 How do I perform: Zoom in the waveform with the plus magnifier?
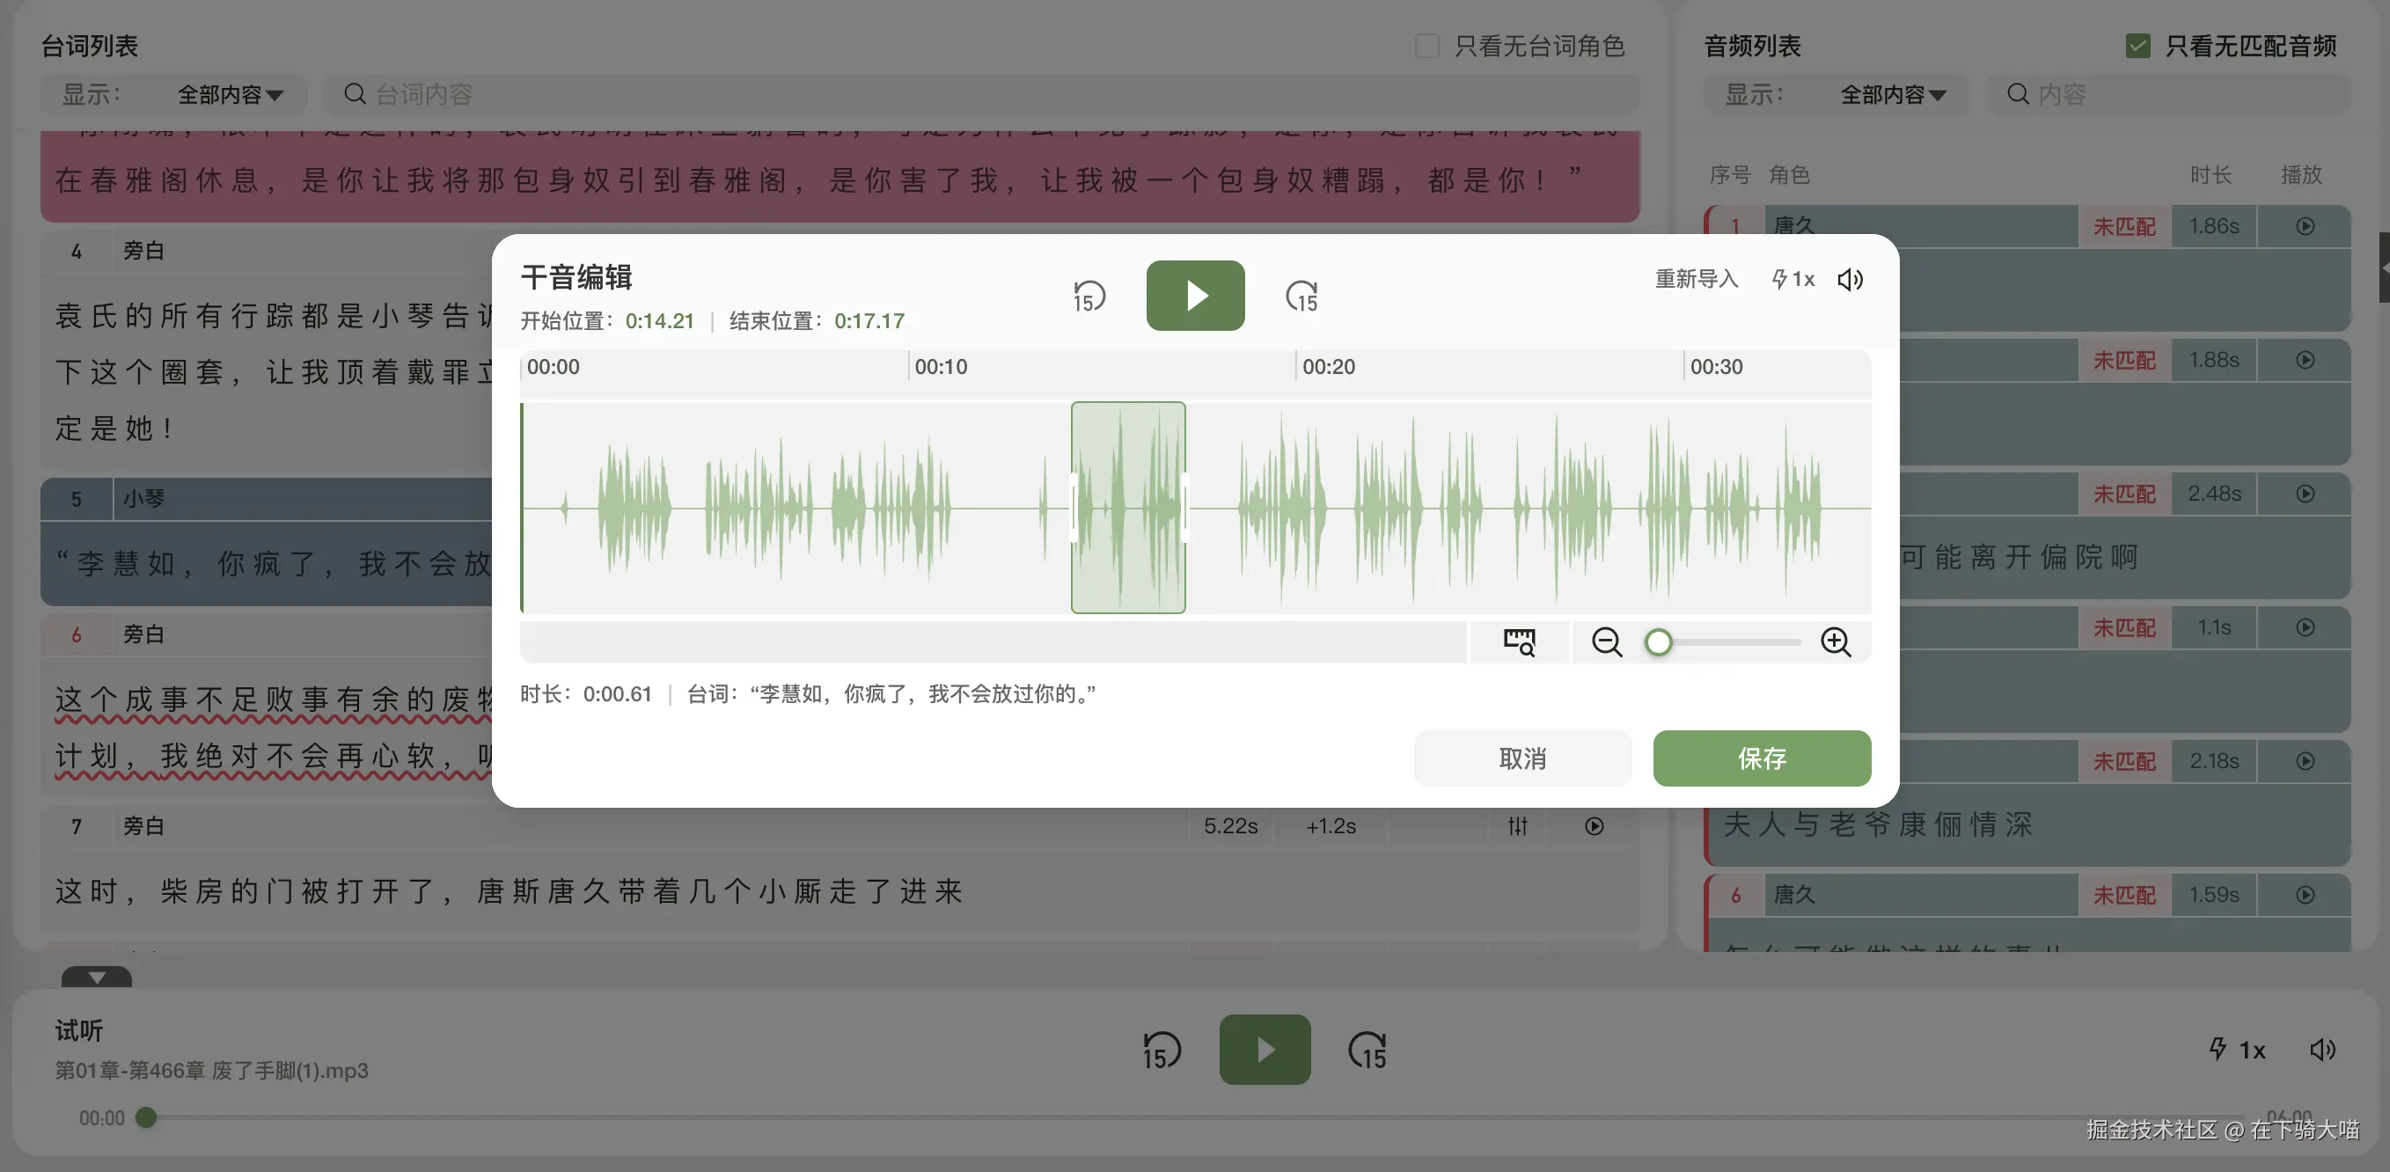click(1836, 642)
